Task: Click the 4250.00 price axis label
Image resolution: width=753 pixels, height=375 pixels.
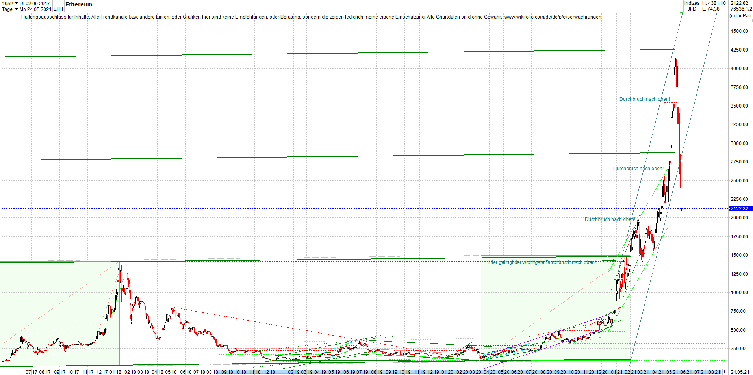Action: tap(739, 50)
